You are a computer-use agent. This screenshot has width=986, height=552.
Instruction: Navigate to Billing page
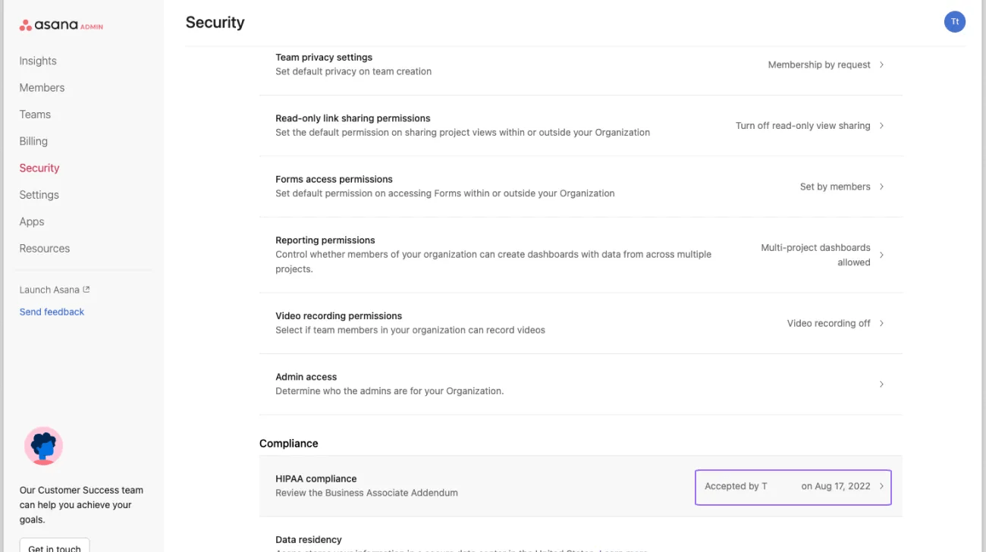tap(33, 141)
